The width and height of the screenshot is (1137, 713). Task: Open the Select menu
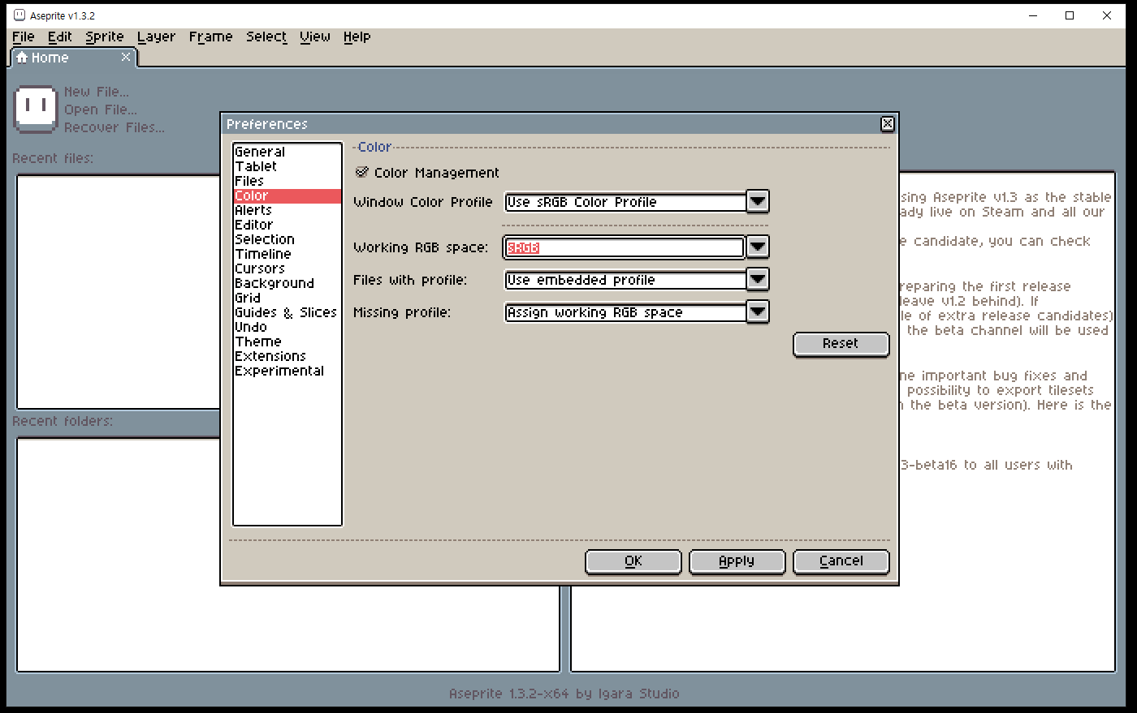tap(266, 37)
